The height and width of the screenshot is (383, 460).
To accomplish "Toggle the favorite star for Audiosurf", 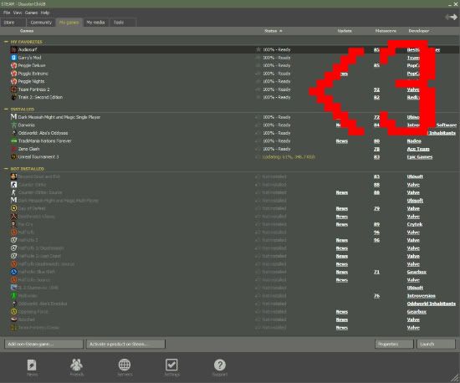I will (258, 49).
